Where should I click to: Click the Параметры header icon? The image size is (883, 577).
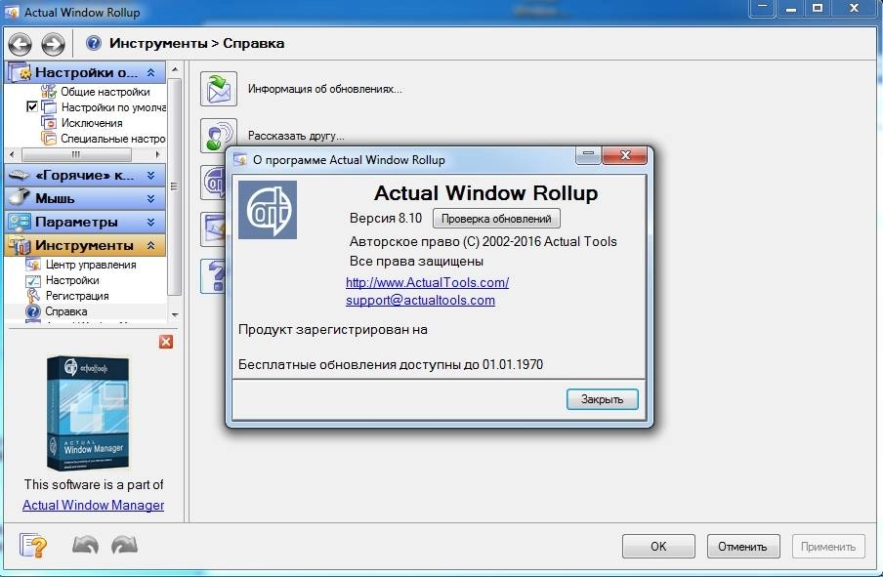click(x=20, y=222)
